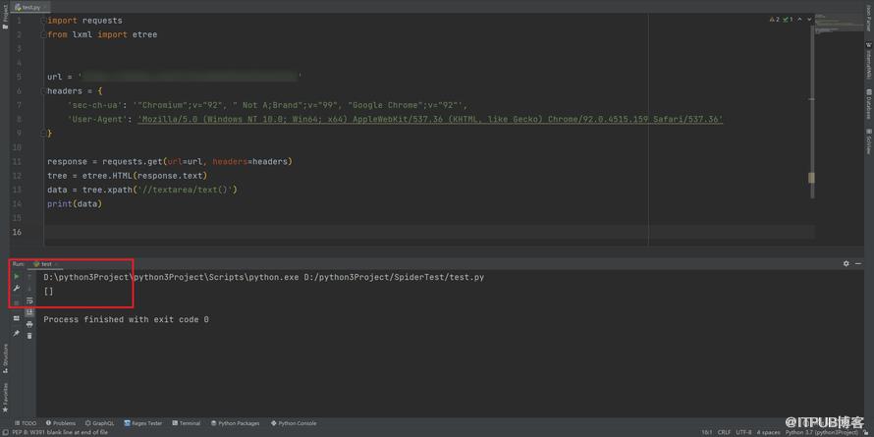Change file encoding UTF-8 in status bar
Viewport: 874px width, 437px height.
(743, 432)
